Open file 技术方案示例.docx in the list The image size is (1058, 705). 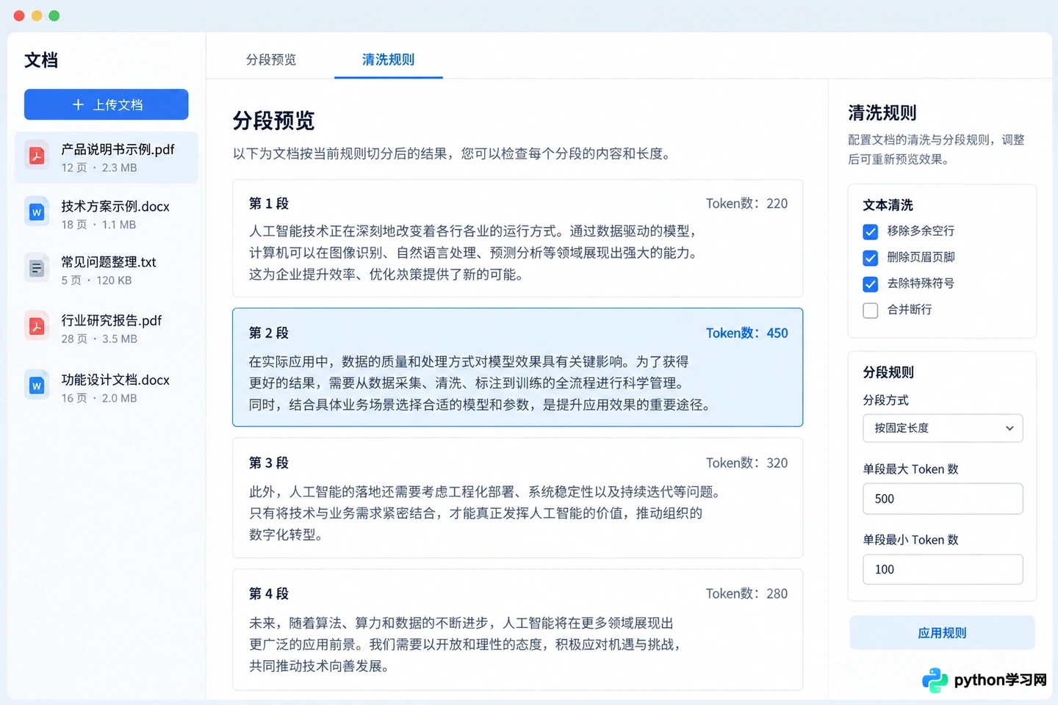tap(107, 214)
